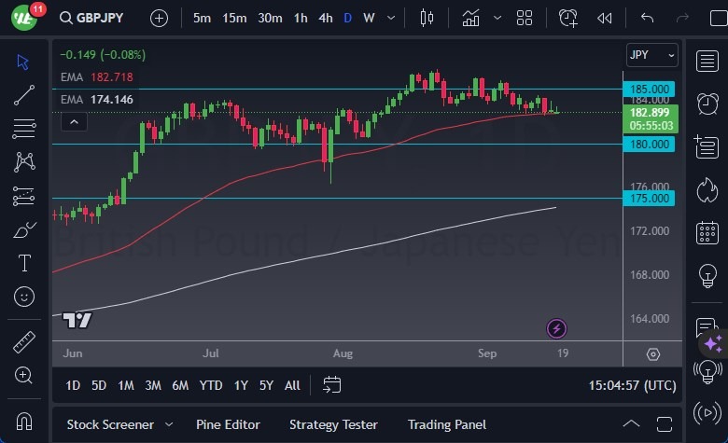Image resolution: width=728 pixels, height=443 pixels.
Task: Select the trend line drawing tool
Action: click(24, 94)
